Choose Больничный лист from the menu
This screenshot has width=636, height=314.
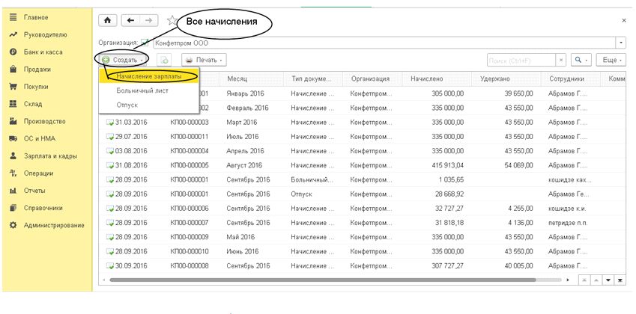point(142,90)
